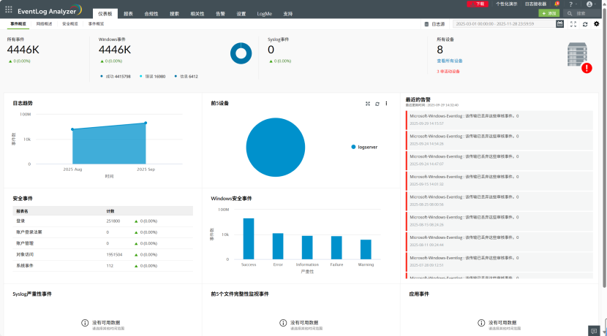Viewport: 607px width, 336px height.
Task: Open the user account dropdown
Action: click(589, 4)
